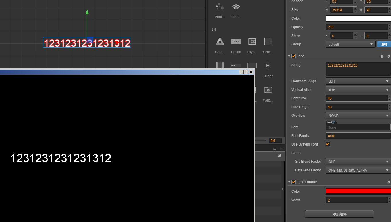Pop out the lower panel window icon
The image size is (391, 222).
[x=275, y=149]
